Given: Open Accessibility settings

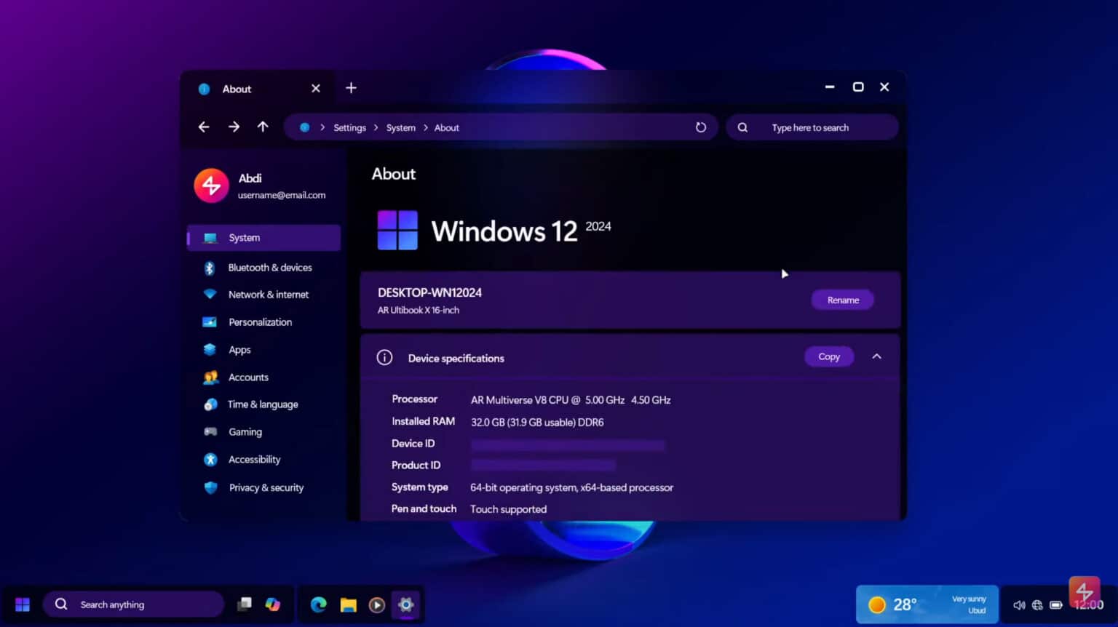Looking at the screenshot, I should tap(254, 459).
